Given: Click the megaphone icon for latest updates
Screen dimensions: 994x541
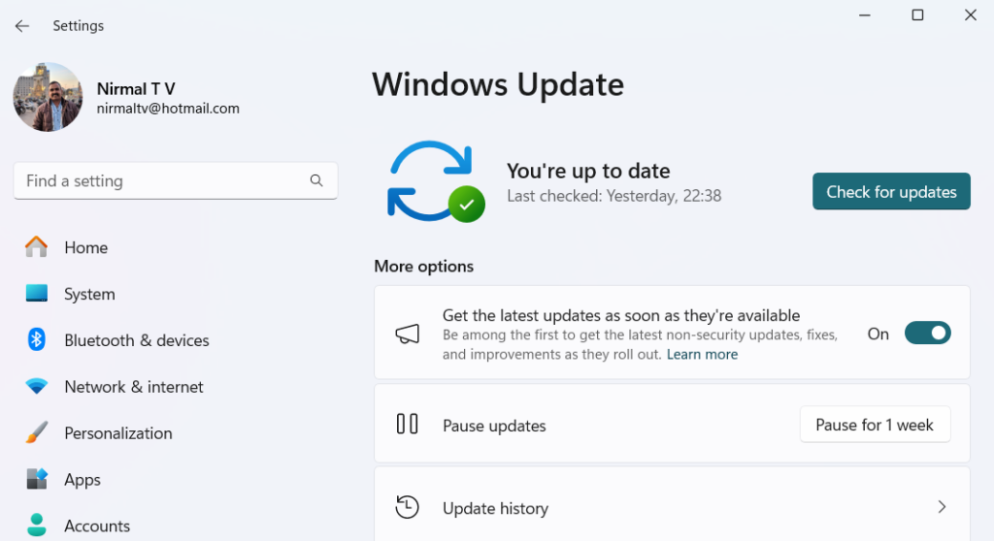Looking at the screenshot, I should tap(407, 334).
